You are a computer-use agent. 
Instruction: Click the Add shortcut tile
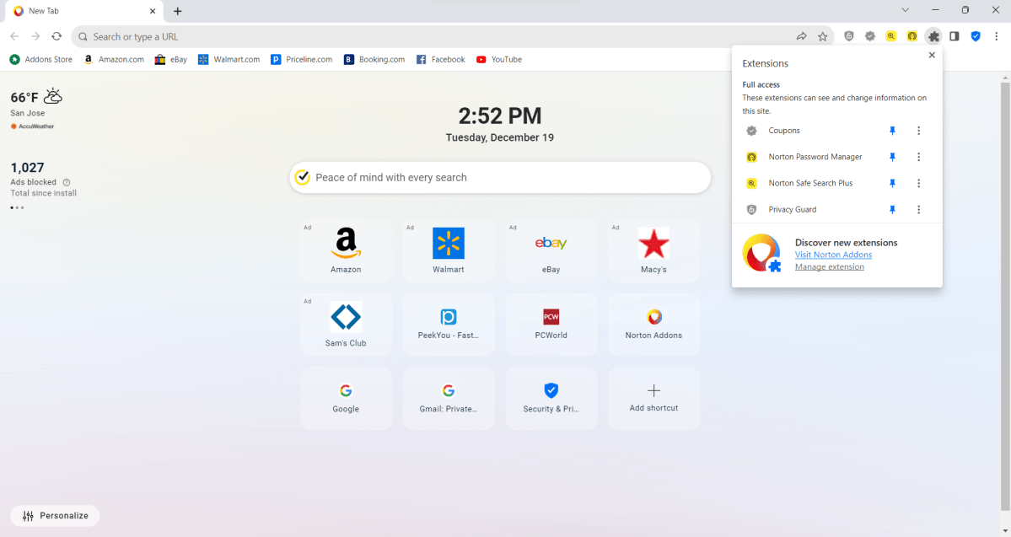pos(653,399)
